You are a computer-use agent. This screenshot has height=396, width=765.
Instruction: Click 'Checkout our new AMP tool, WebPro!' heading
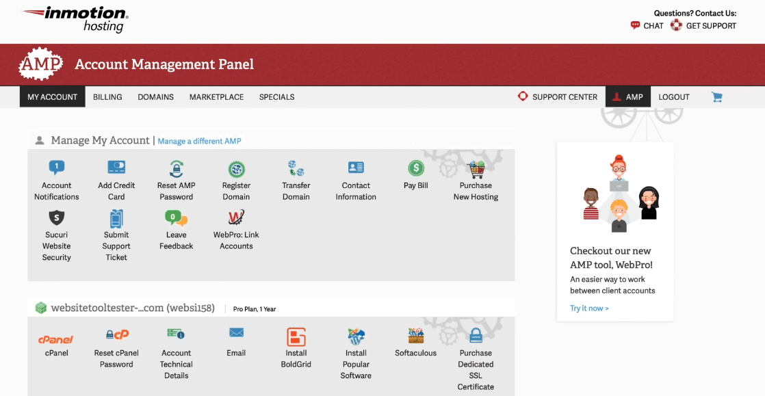click(611, 258)
